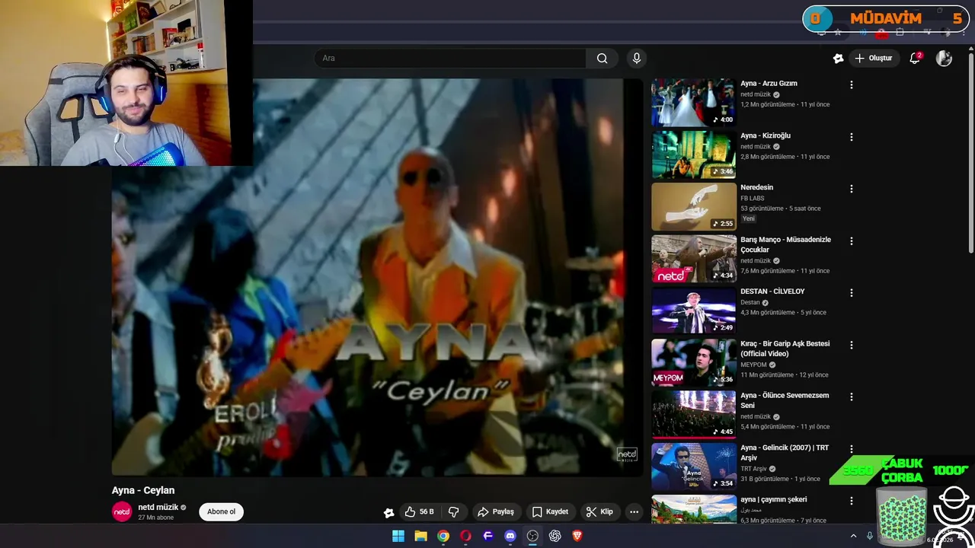Open Ayna - Kiziroğlu thumbnail
Viewport: 975px width, 548px height.
tap(693, 155)
